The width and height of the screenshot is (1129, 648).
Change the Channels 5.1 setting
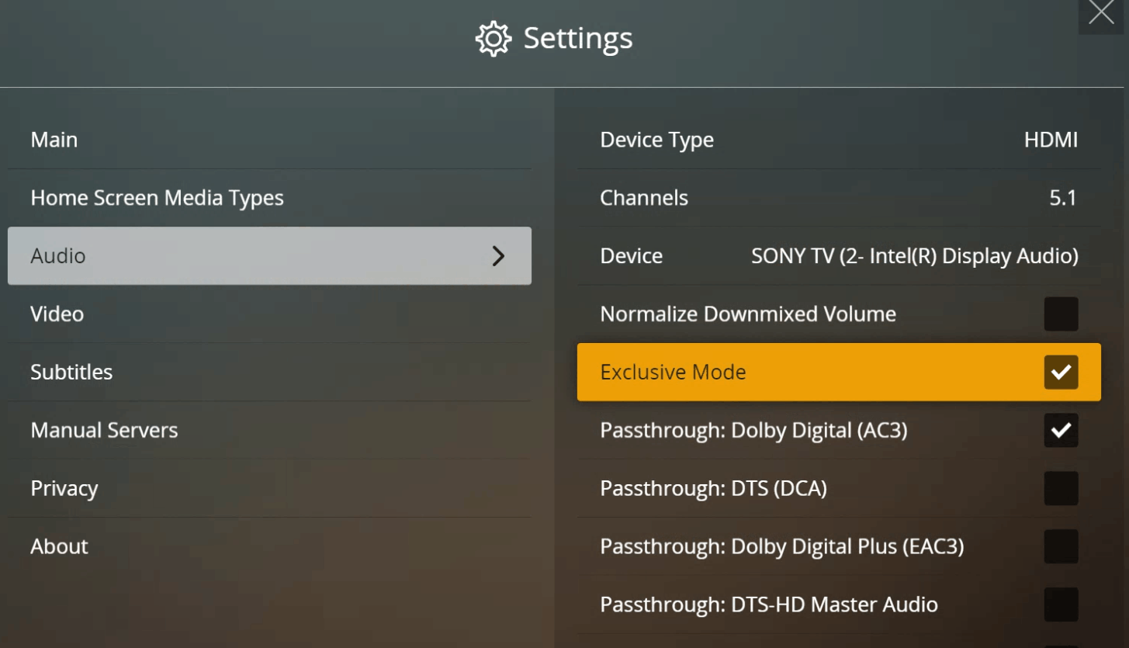1062,198
